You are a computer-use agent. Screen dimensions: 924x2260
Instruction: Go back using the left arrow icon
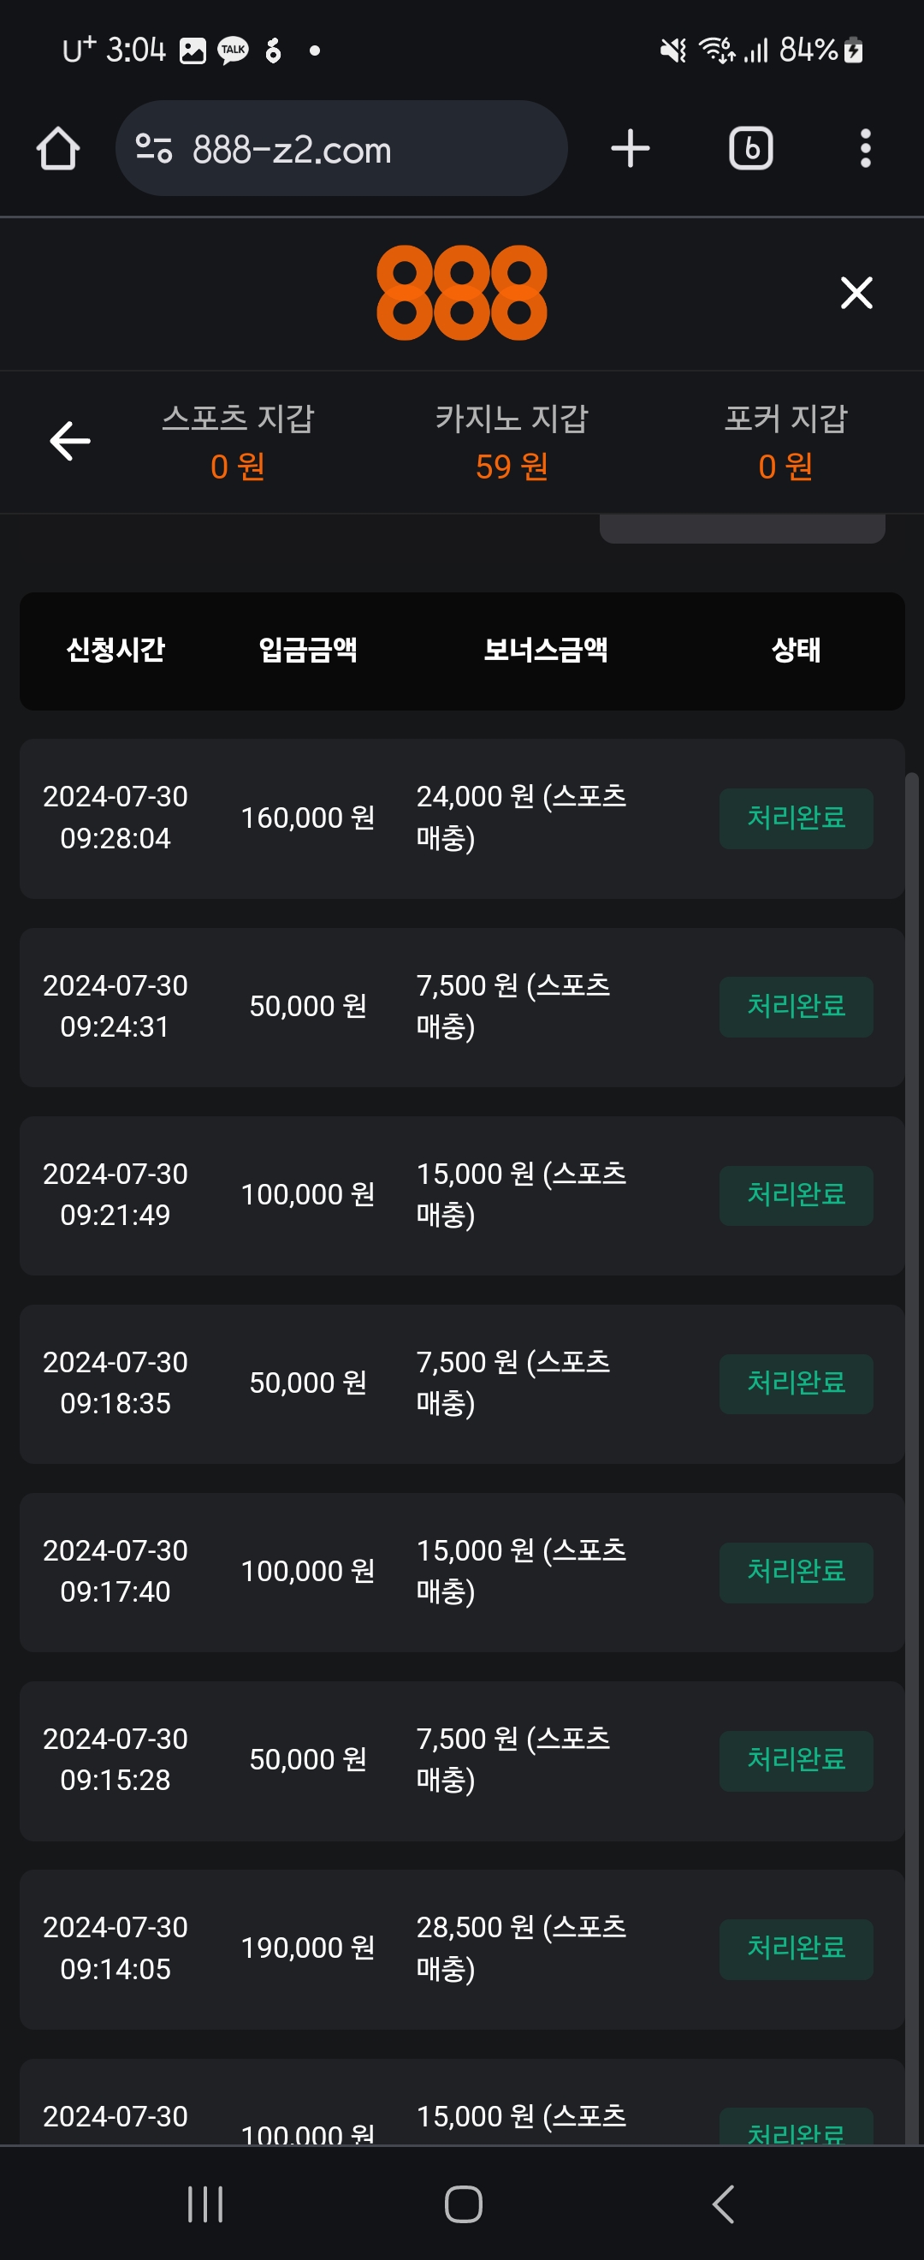[x=70, y=440]
